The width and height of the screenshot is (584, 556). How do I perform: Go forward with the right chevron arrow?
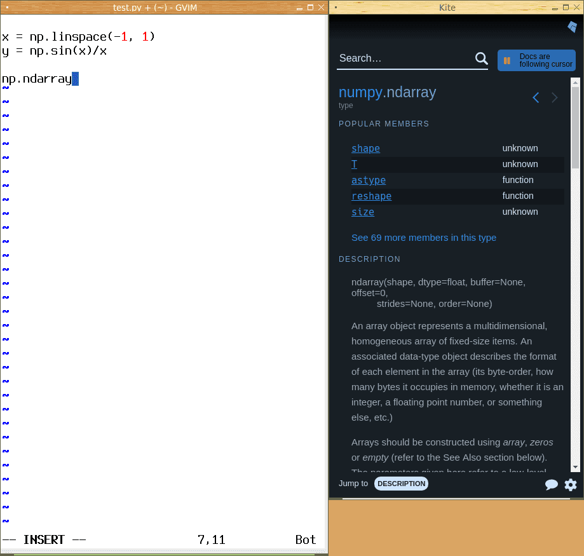(555, 98)
